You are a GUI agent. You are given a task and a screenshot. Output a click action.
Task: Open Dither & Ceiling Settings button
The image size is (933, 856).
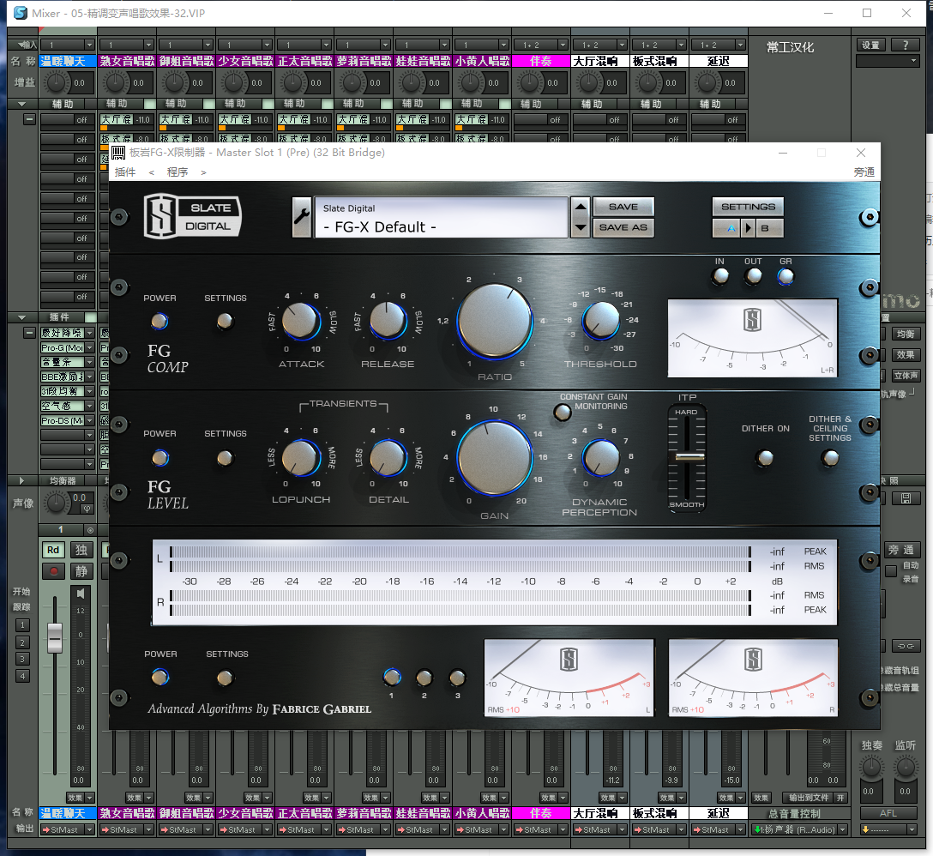(830, 458)
